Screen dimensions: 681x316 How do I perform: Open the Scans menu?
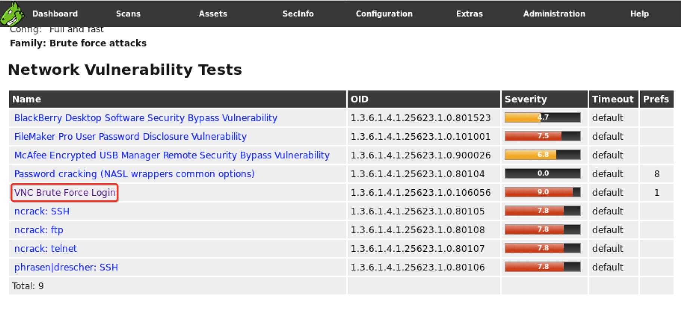coord(128,14)
